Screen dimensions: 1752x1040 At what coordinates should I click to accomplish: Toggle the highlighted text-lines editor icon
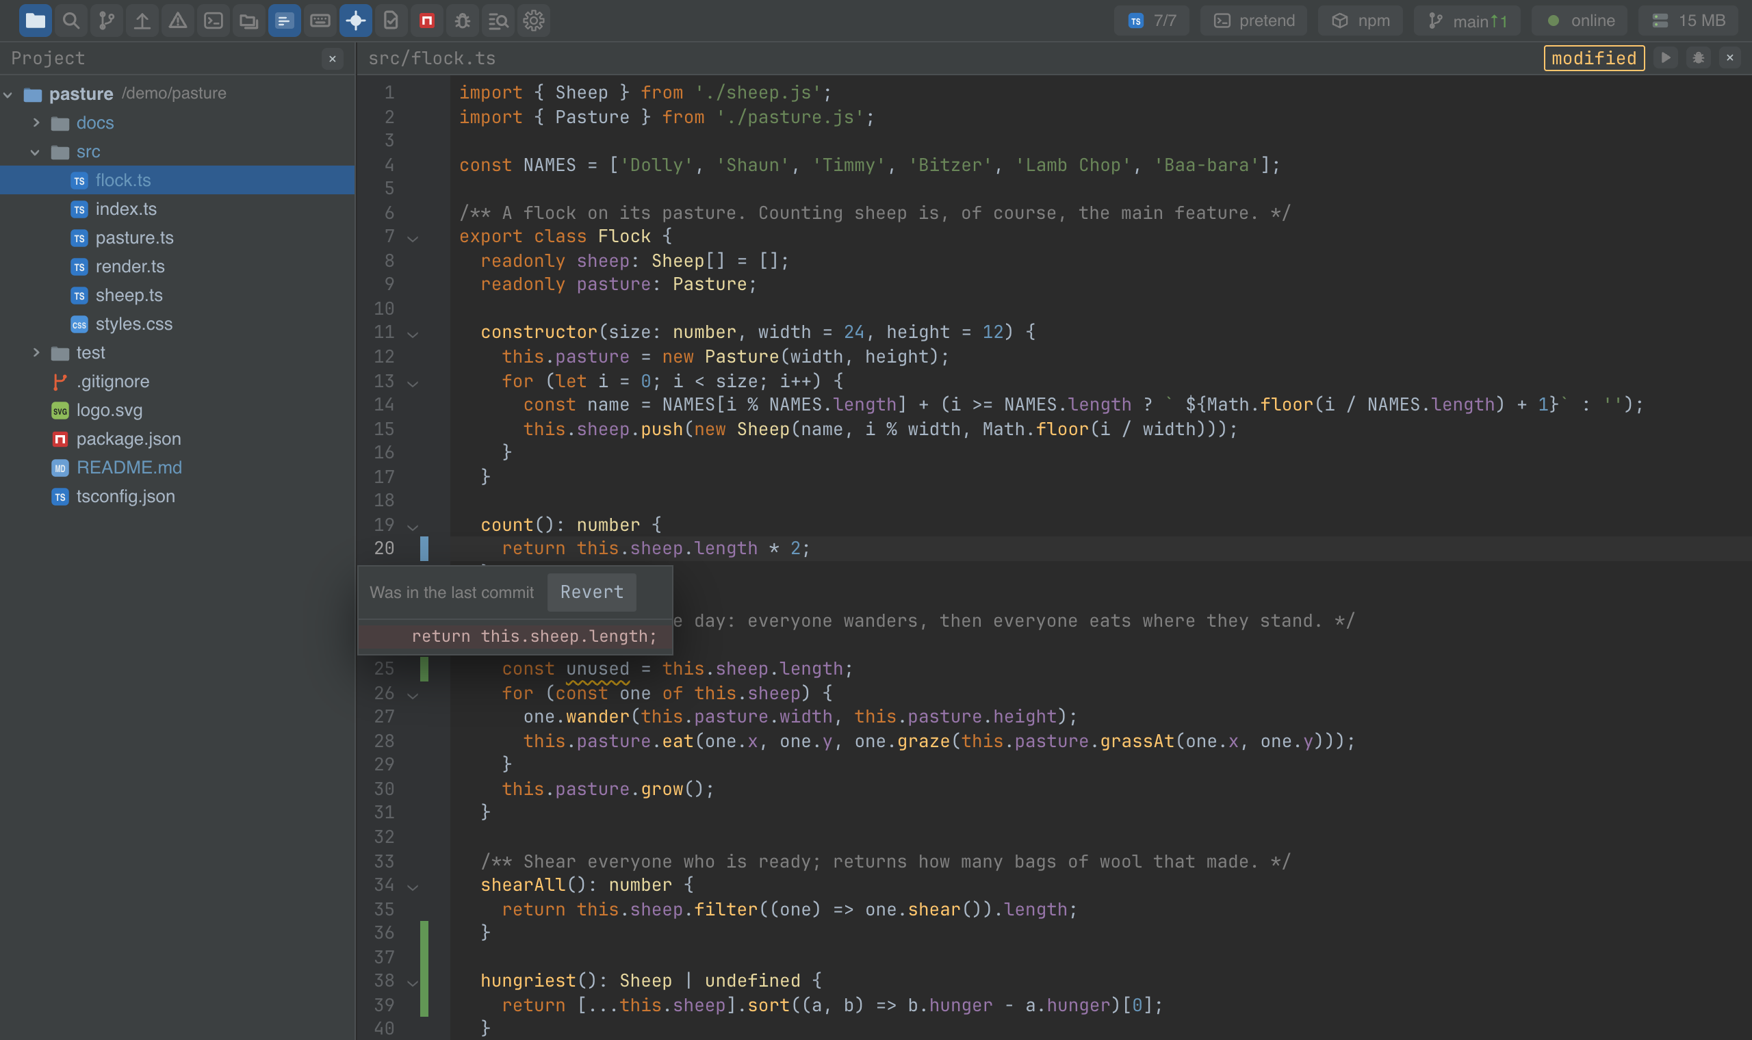click(285, 21)
